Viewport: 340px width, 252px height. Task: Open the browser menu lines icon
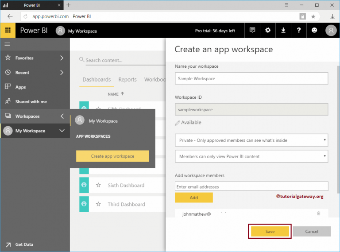pyautogui.click(x=286, y=5)
